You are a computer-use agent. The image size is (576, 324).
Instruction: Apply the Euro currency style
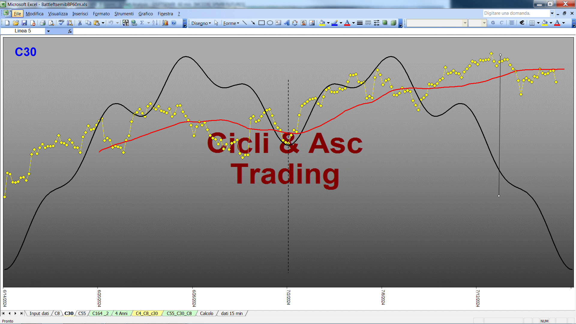pyautogui.click(x=522, y=23)
